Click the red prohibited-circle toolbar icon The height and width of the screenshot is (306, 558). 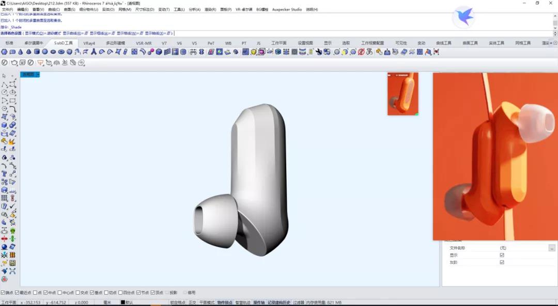tap(361, 52)
